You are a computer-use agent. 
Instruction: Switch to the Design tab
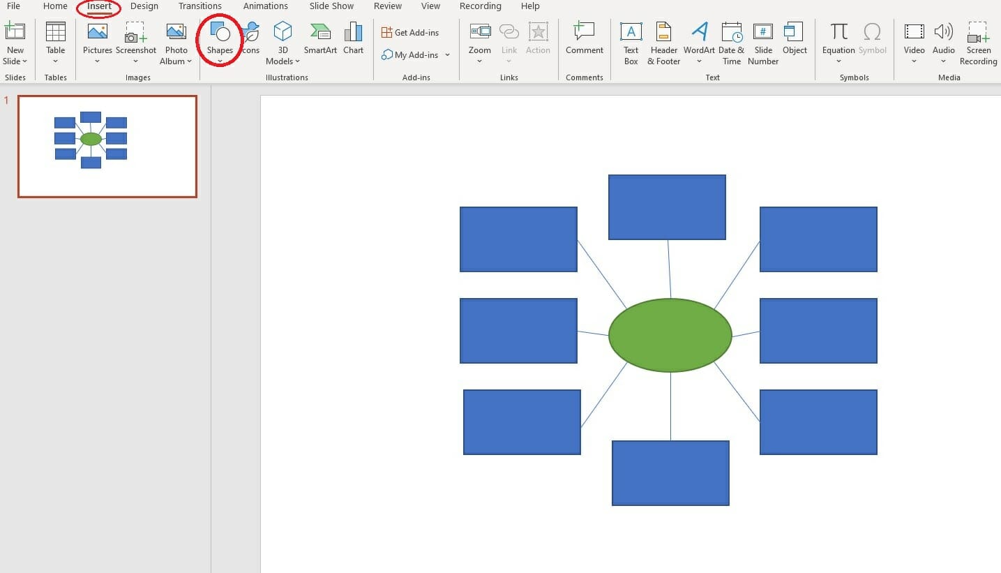[144, 6]
